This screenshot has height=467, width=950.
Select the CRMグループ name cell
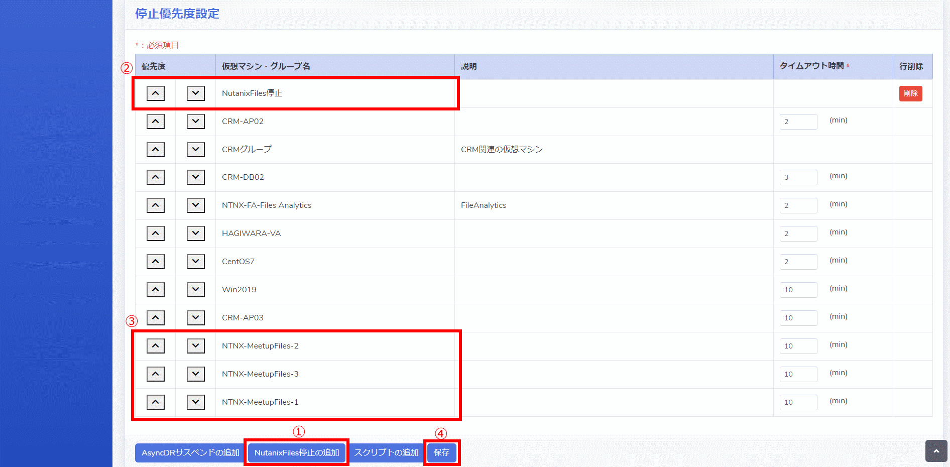coord(335,150)
